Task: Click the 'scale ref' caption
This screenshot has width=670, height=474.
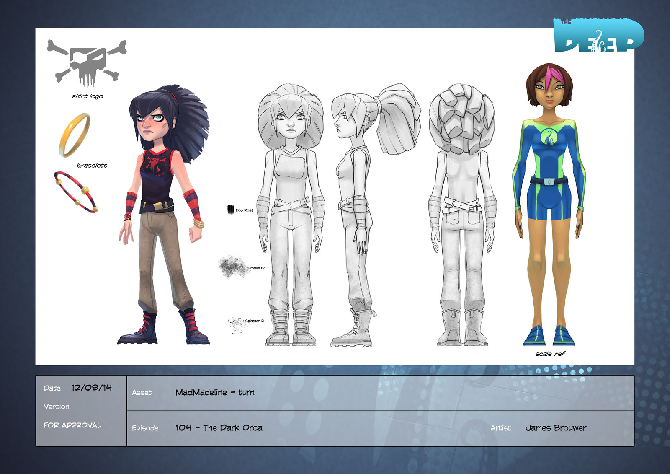Action: tap(550, 354)
